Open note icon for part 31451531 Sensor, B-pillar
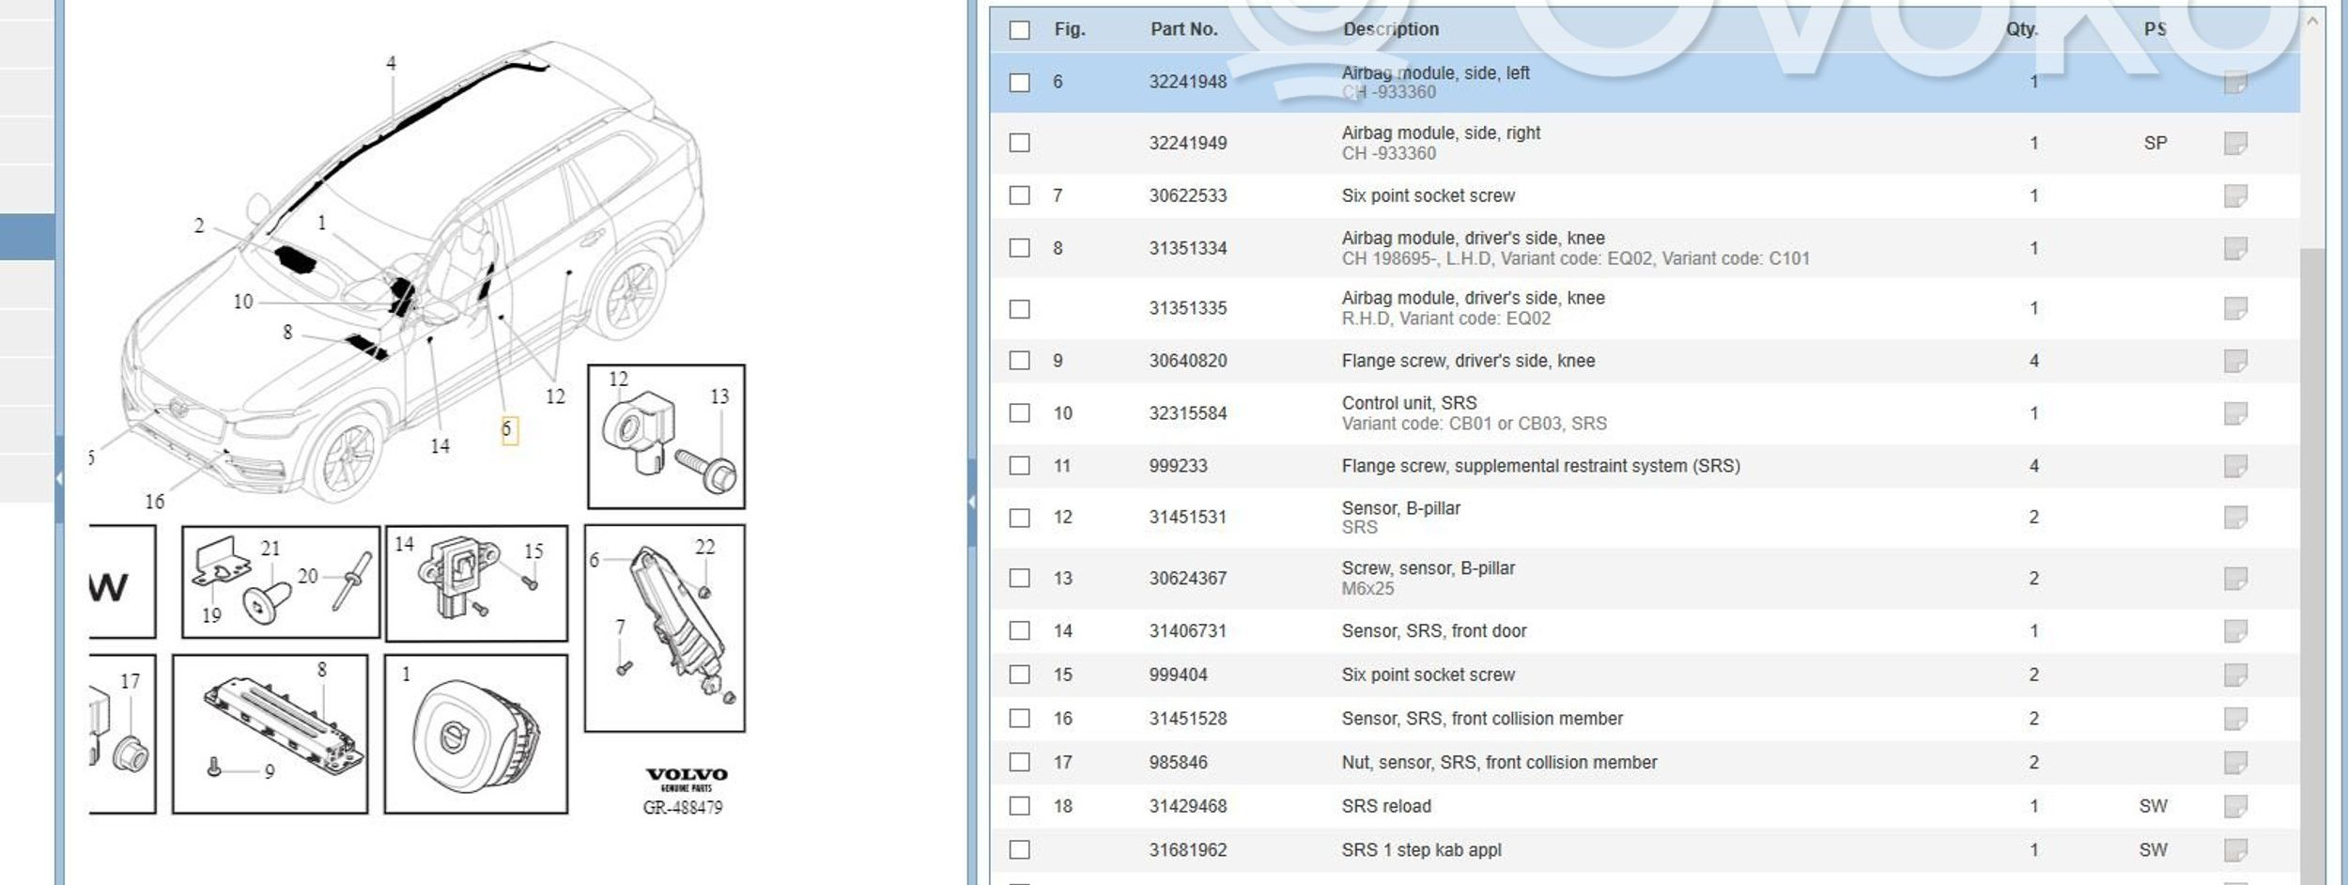 [2234, 517]
